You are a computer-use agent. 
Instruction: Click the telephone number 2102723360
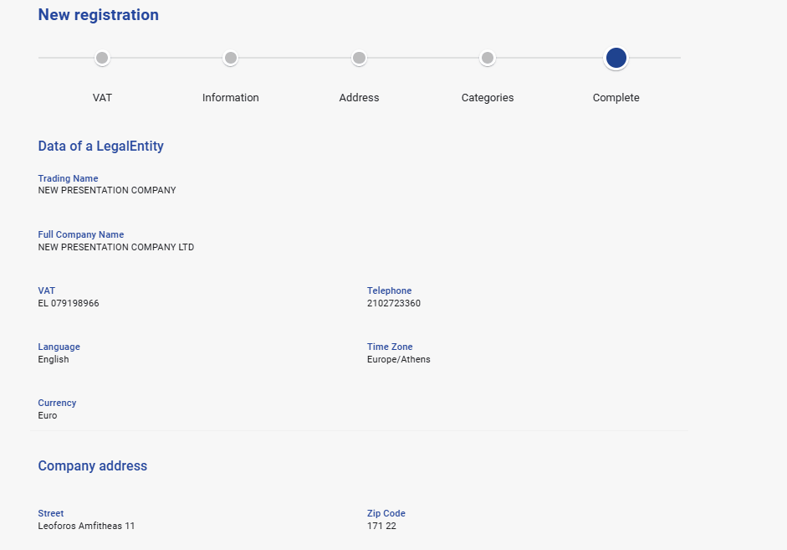coord(394,304)
